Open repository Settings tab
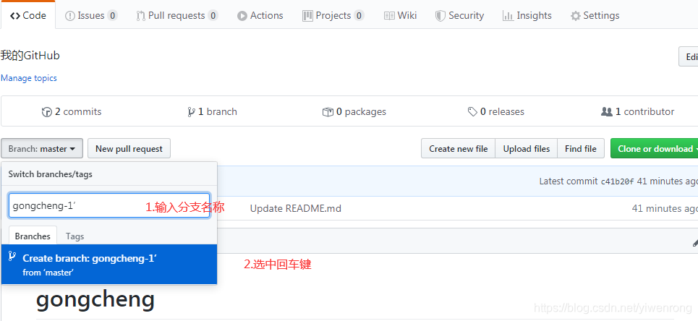 (x=595, y=16)
